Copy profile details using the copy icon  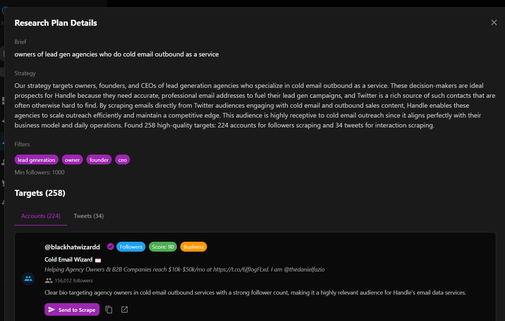[x=109, y=309]
